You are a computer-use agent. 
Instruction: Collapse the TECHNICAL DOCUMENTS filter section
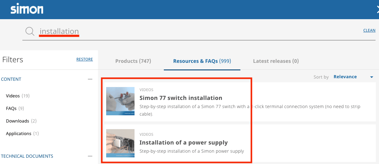(90, 156)
